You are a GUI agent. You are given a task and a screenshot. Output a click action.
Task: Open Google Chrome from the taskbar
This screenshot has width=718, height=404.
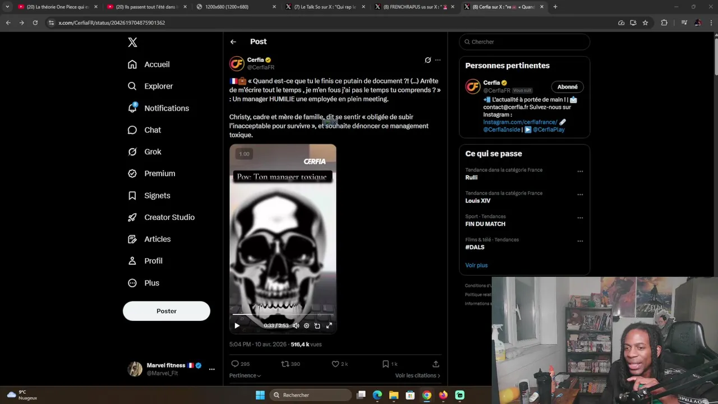pyautogui.click(x=427, y=395)
